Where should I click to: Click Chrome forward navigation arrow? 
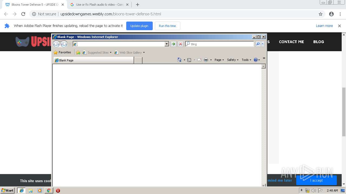15,14
